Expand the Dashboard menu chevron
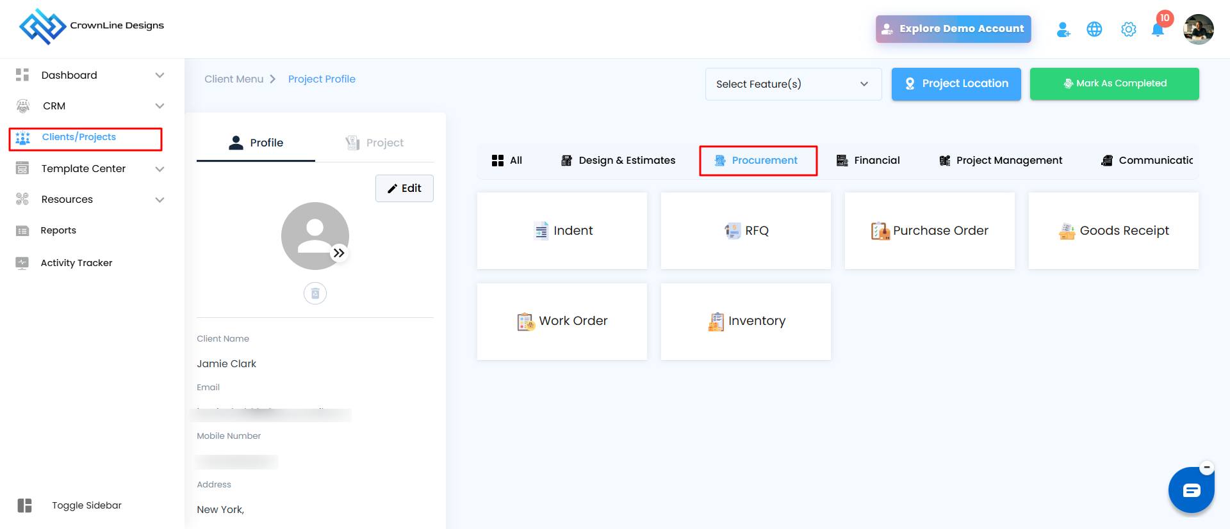This screenshot has height=529, width=1230. [160, 75]
